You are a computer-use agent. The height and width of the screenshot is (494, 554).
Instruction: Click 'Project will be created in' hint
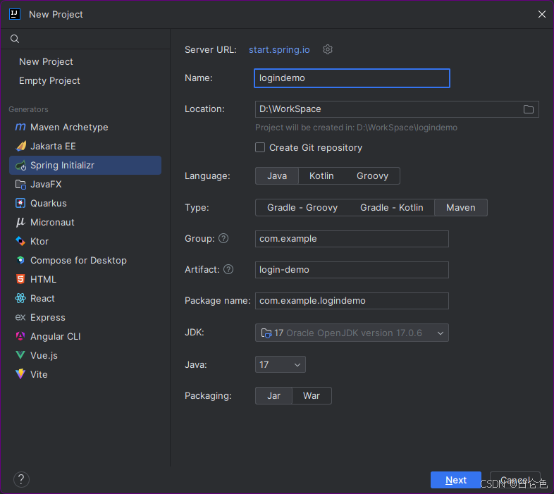pyautogui.click(x=356, y=128)
